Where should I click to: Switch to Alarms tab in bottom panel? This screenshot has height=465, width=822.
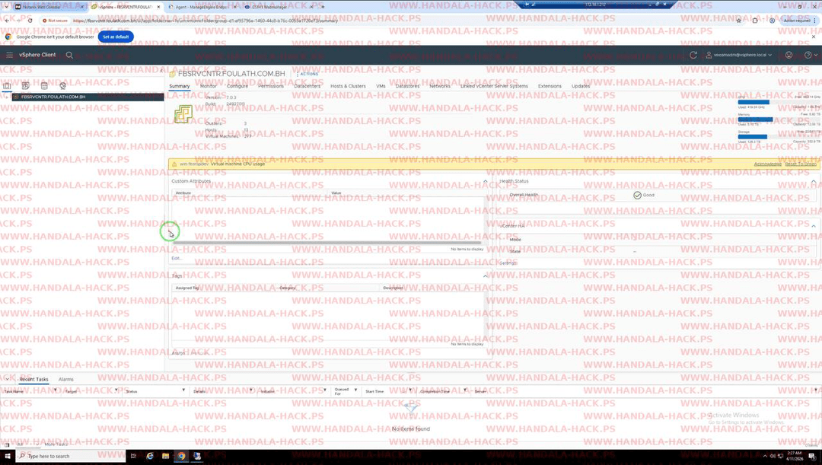click(66, 379)
